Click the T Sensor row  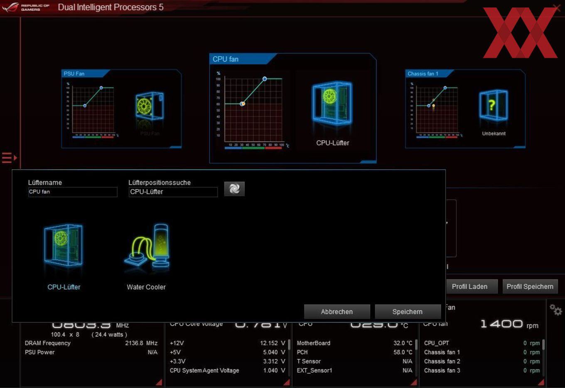tap(355, 361)
